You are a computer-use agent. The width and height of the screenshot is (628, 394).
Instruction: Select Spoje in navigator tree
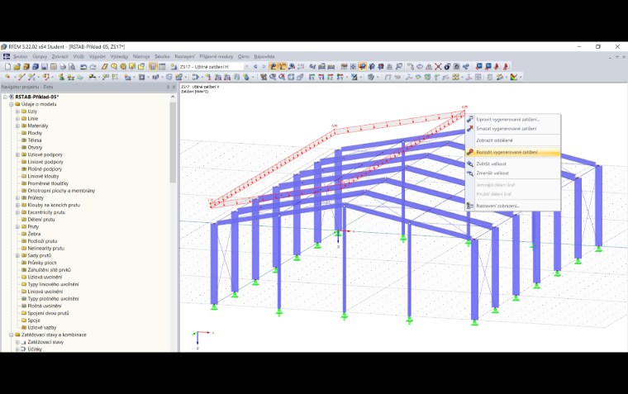(x=34, y=320)
